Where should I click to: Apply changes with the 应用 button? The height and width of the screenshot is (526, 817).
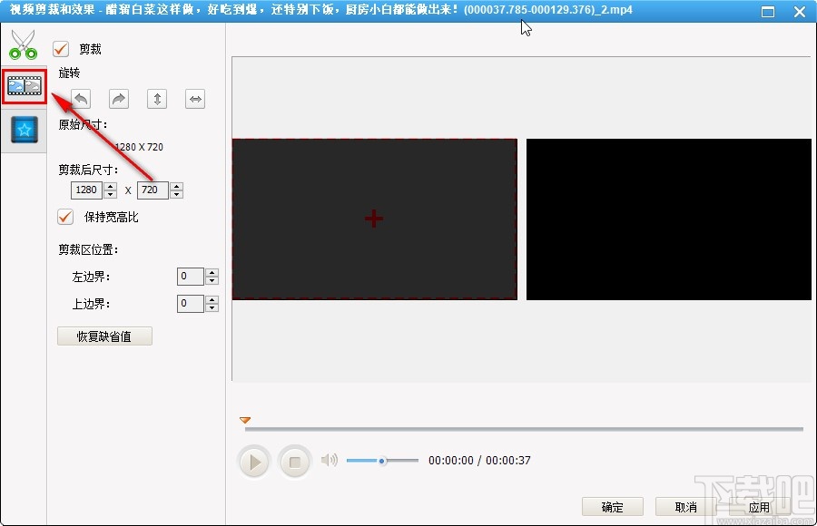pyautogui.click(x=759, y=507)
